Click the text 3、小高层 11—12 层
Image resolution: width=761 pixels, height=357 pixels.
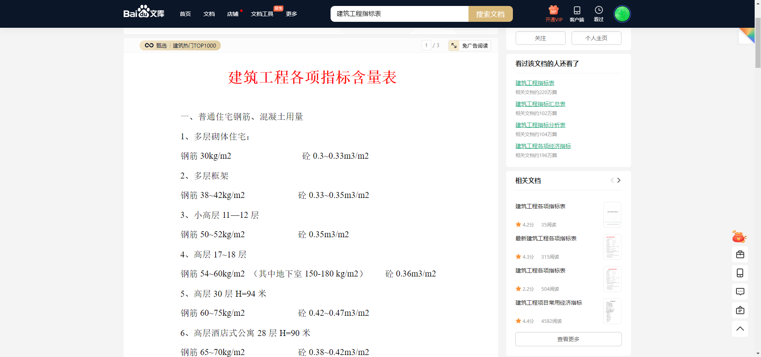coord(220,215)
